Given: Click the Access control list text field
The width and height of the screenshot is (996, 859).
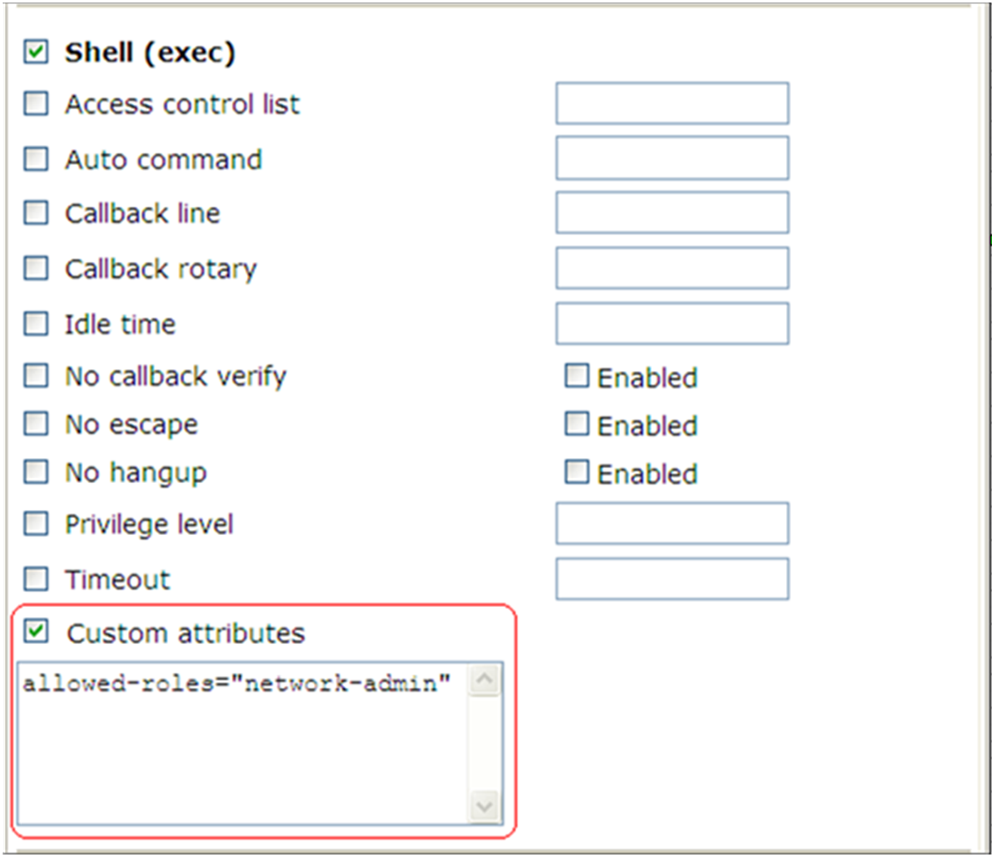Looking at the screenshot, I should [x=672, y=103].
